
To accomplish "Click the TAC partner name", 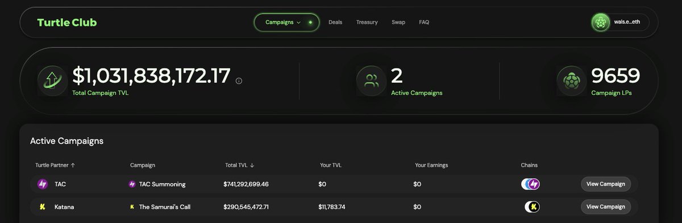I will click(60, 184).
